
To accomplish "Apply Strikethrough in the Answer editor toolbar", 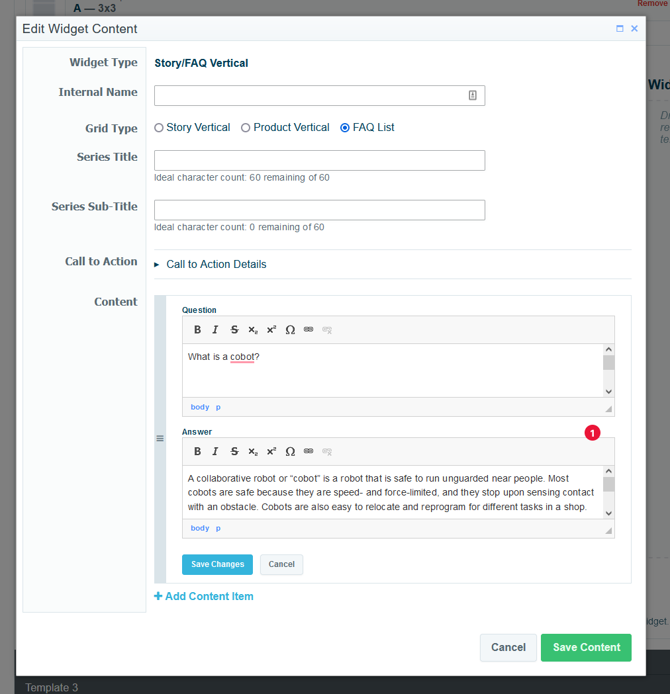I will point(234,451).
